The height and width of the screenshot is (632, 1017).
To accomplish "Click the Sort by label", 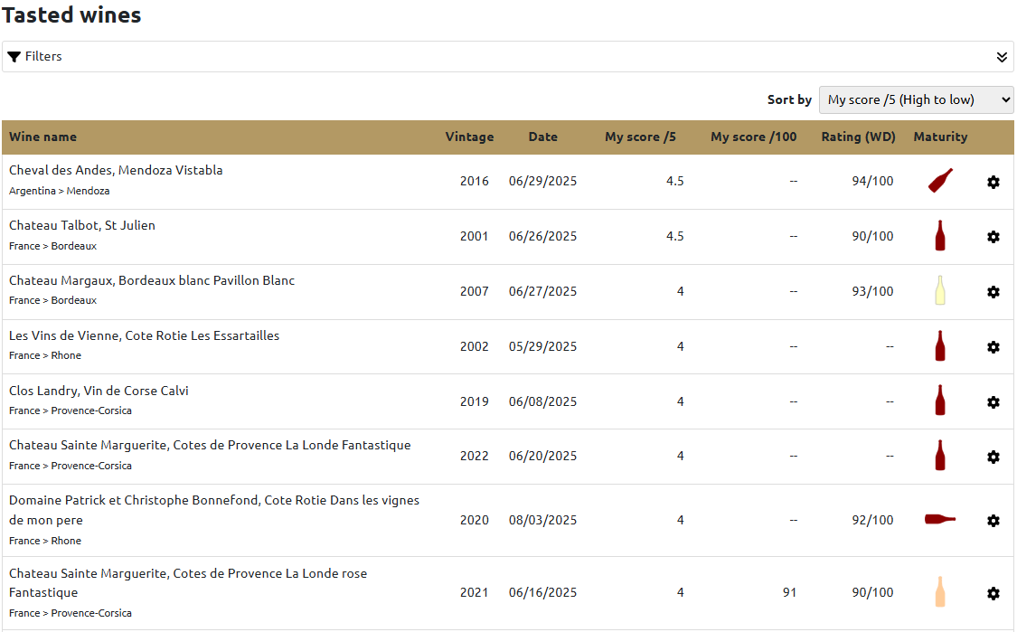I will point(789,100).
